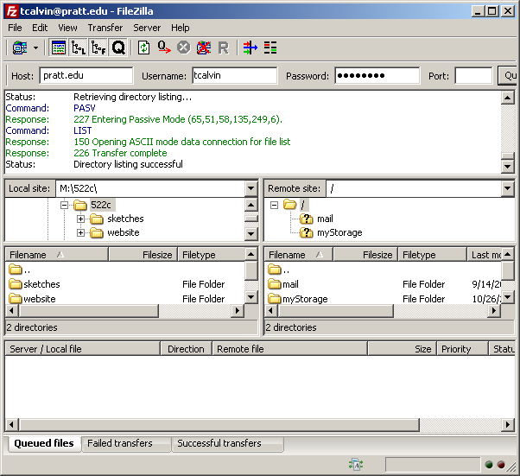520x476 pixels.
Task: Sort remote list by Last modified header
Action: tap(485, 255)
